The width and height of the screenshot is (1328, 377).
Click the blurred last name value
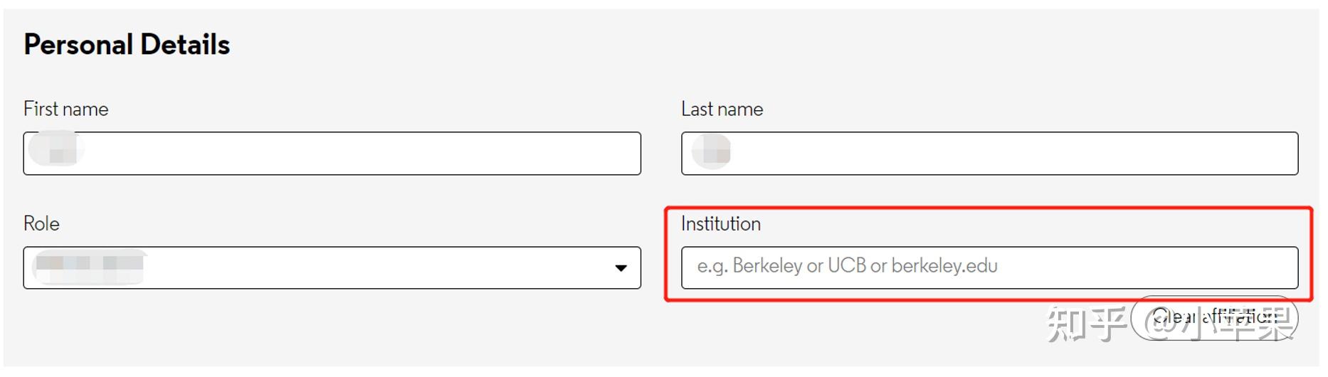(x=713, y=151)
